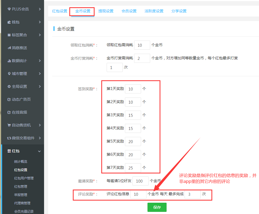Viewport: 259px width, 214px height.
Task: Expand the 微信交易组件 menu chevron
Action: pyautogui.click(x=40, y=138)
